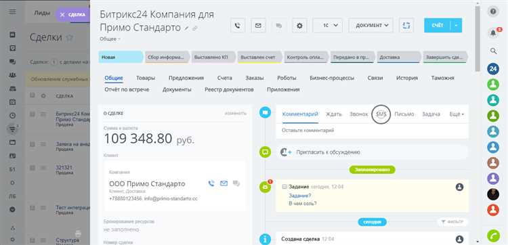
Task: Select the SMS timeline action
Action: coord(381,114)
